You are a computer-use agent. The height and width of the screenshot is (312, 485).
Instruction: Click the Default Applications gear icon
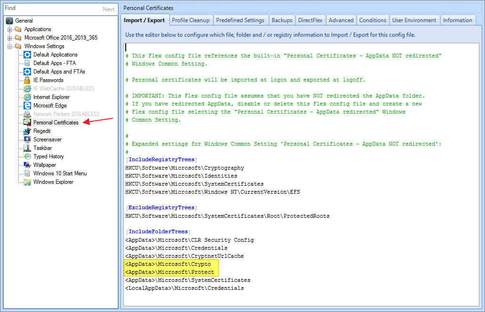(27, 55)
